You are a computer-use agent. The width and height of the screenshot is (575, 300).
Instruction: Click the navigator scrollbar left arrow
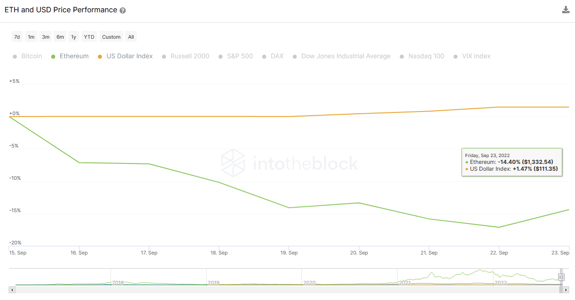click(12, 290)
